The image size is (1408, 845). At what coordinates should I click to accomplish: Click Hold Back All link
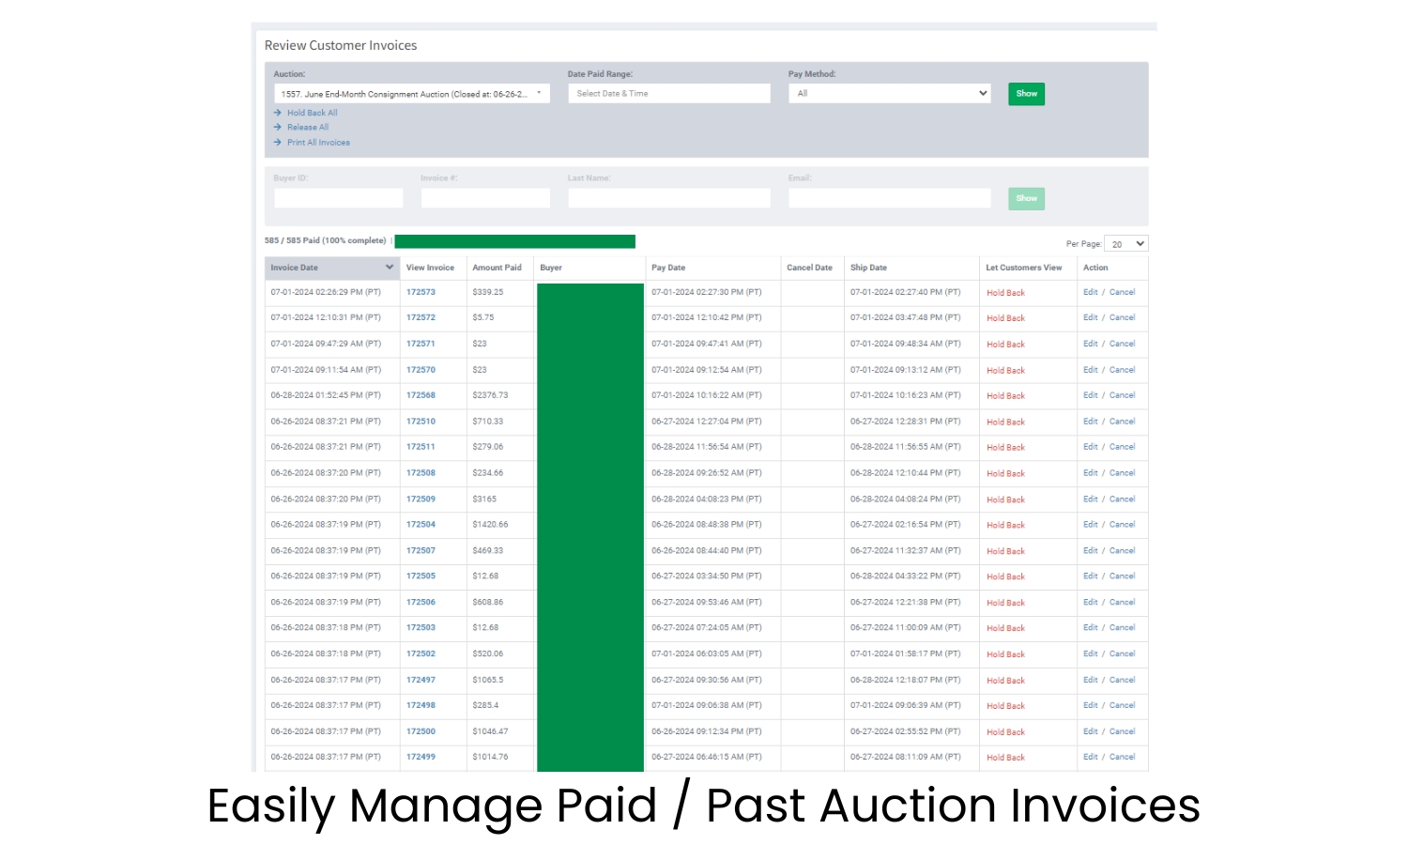pyautogui.click(x=312, y=113)
